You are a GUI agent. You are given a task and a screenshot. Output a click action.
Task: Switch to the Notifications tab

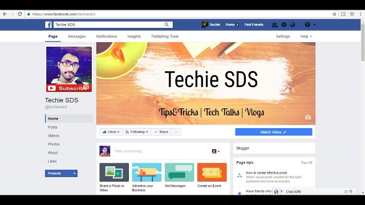[107, 36]
